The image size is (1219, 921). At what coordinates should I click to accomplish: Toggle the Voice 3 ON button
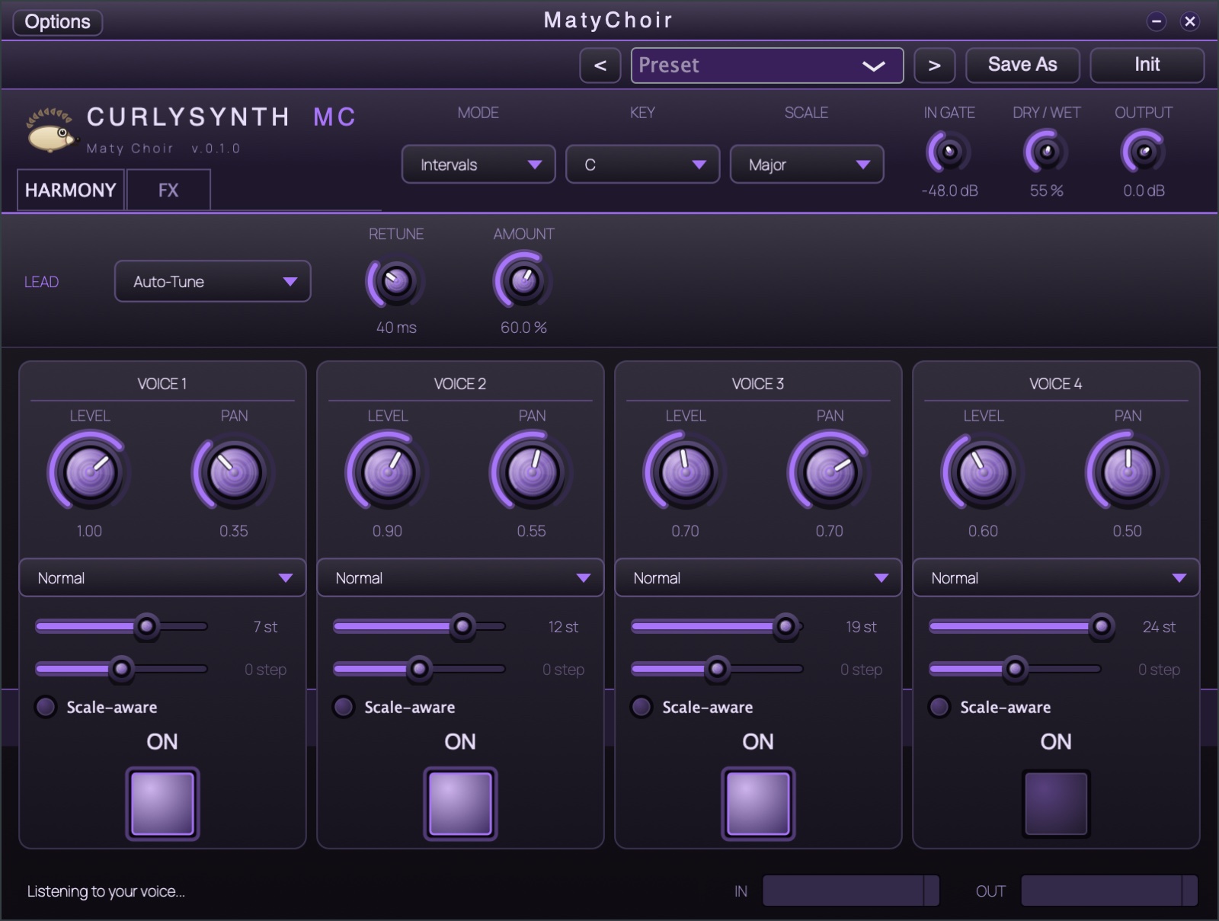click(x=758, y=804)
